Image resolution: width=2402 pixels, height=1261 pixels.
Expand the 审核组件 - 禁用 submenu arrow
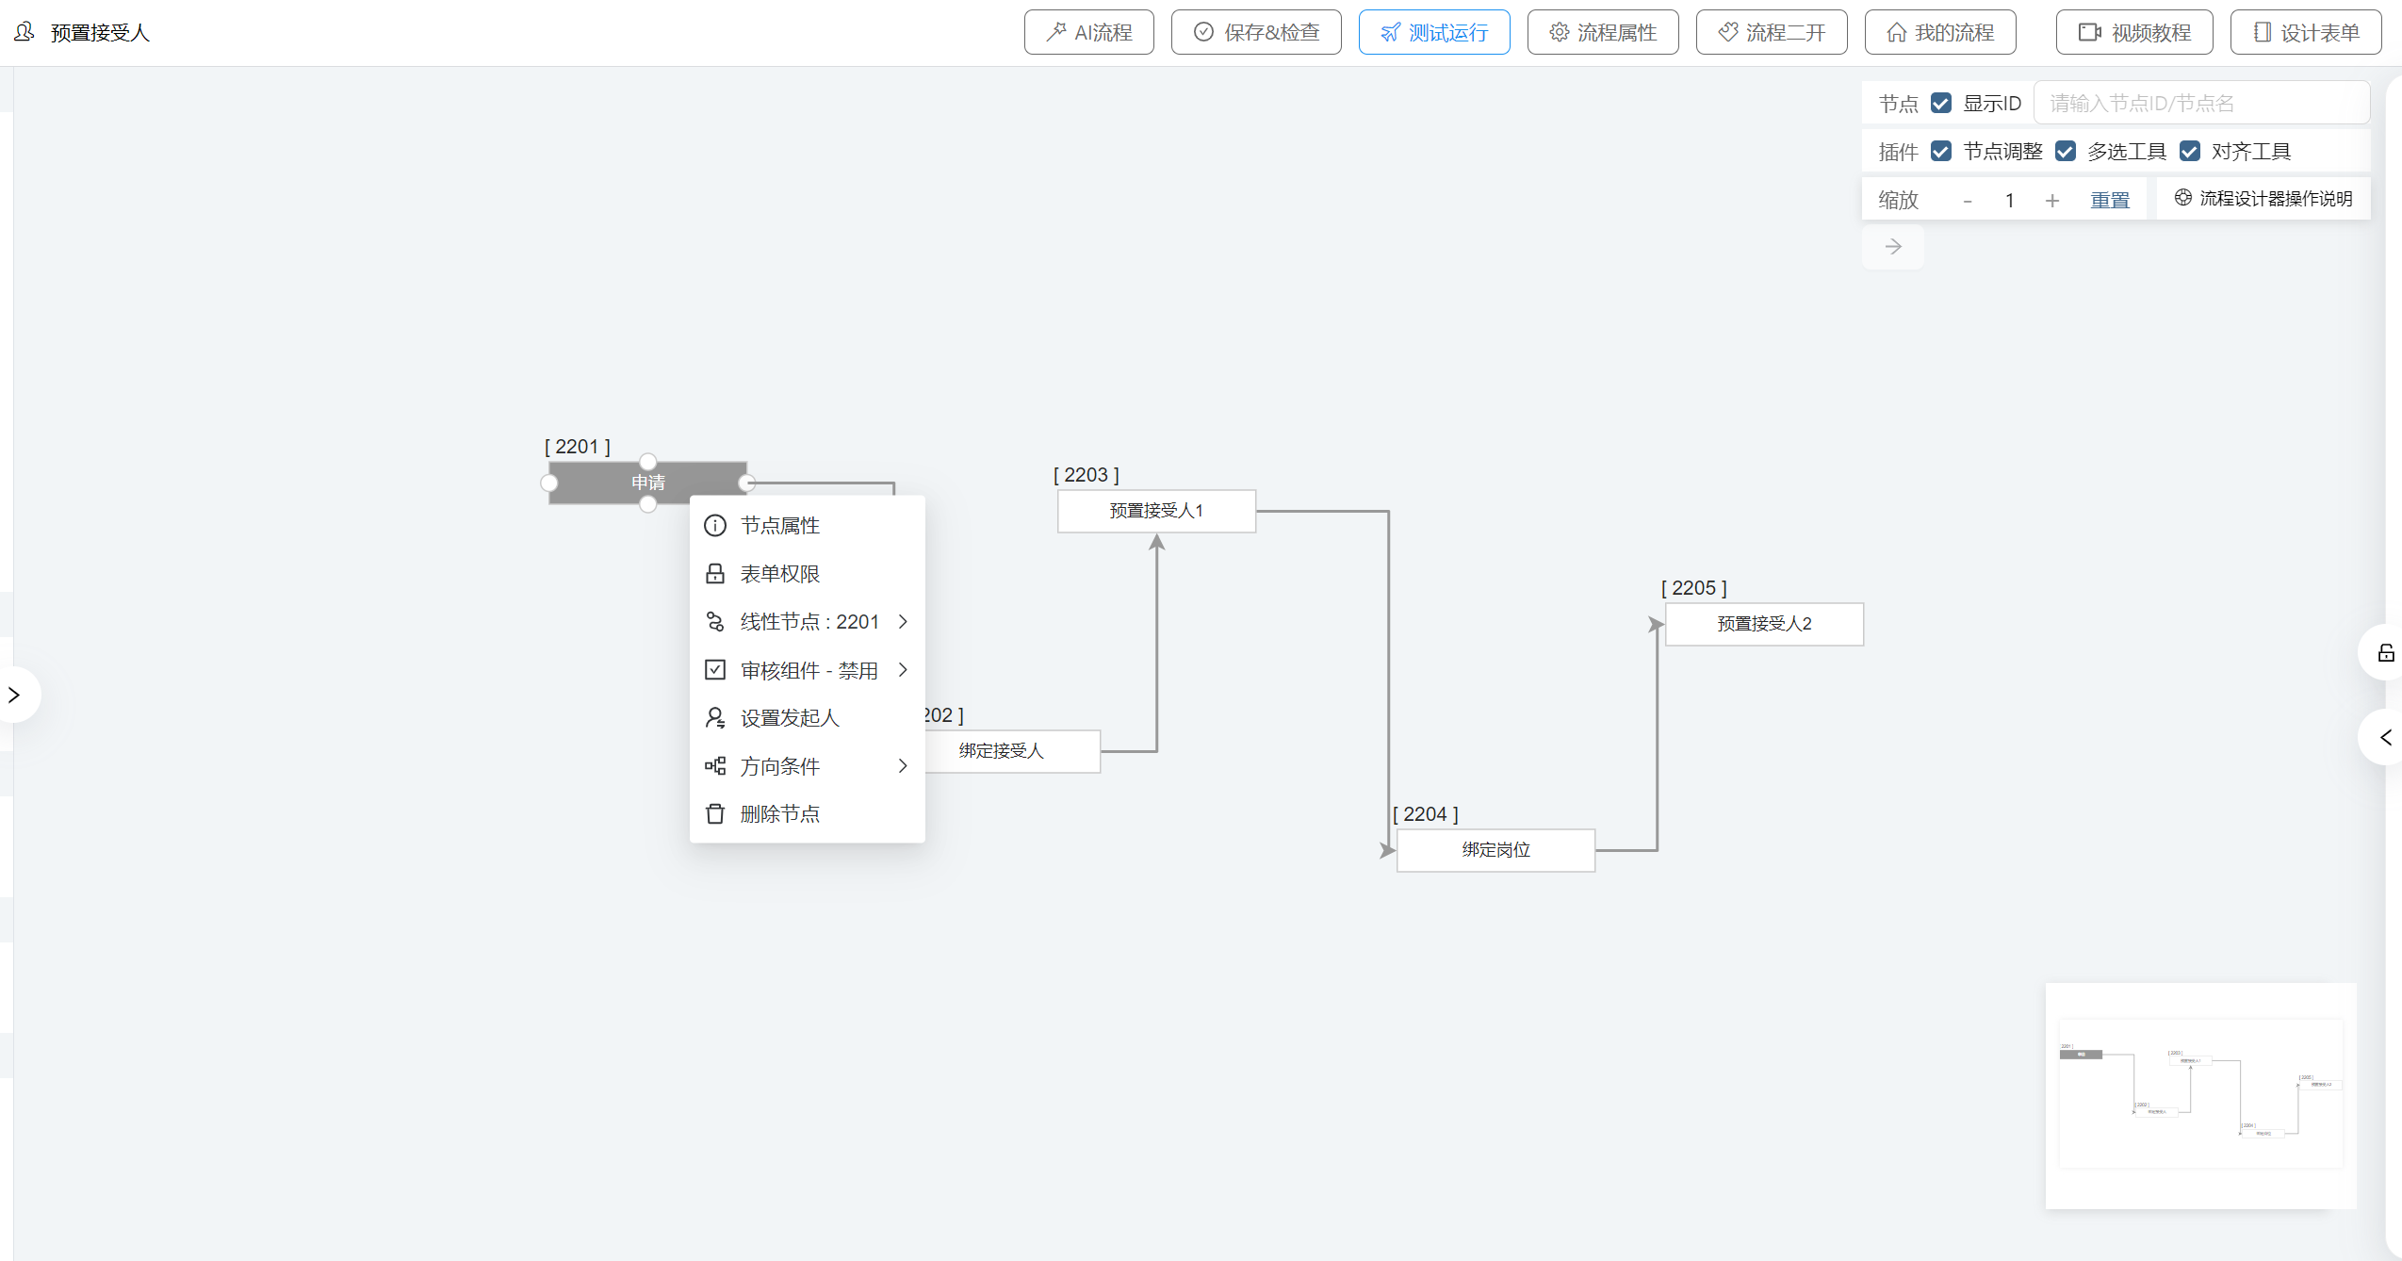[x=903, y=669]
